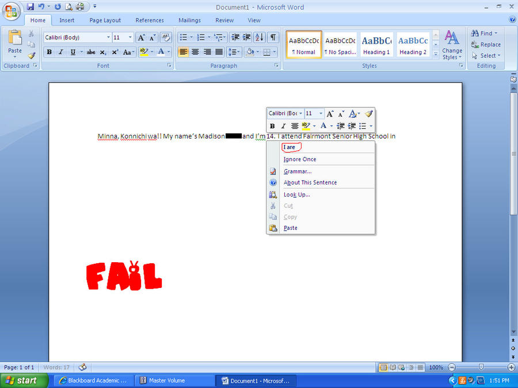Click Print Preview icon in Quick Access toolbar
The height and width of the screenshot is (388, 518).
pyautogui.click(x=68, y=6)
